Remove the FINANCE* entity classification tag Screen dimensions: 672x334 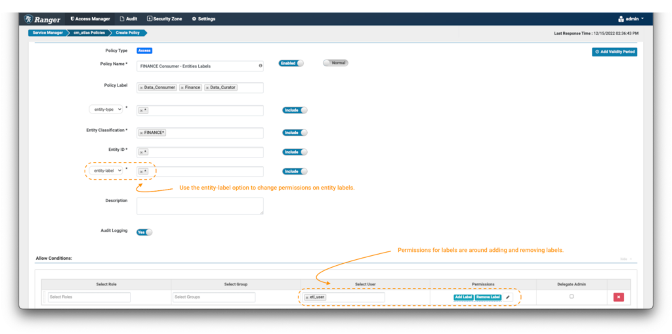tap(141, 133)
